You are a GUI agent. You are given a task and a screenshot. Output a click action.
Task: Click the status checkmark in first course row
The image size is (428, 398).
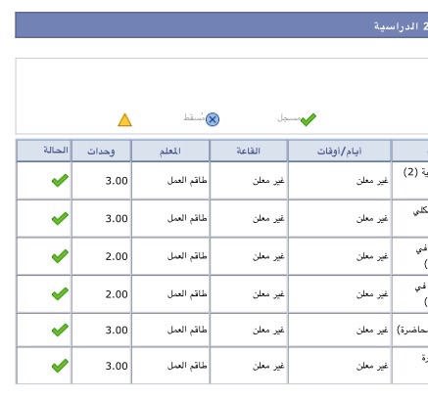(x=60, y=180)
